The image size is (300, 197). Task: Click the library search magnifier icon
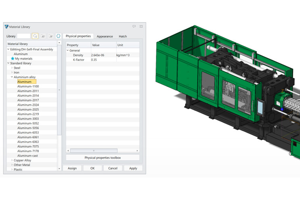pyautogui.click(x=35, y=36)
